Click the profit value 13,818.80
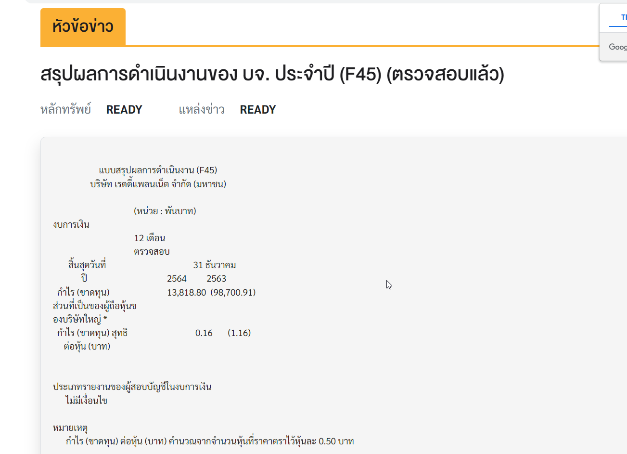 (x=187, y=292)
